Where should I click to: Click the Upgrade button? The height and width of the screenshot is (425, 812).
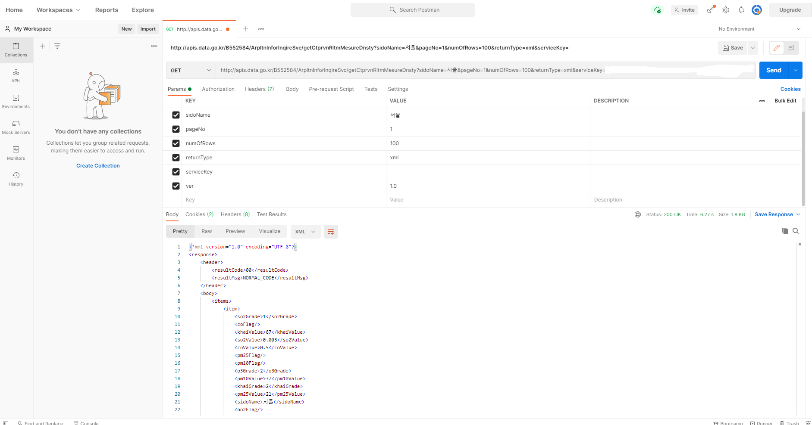pos(790,10)
